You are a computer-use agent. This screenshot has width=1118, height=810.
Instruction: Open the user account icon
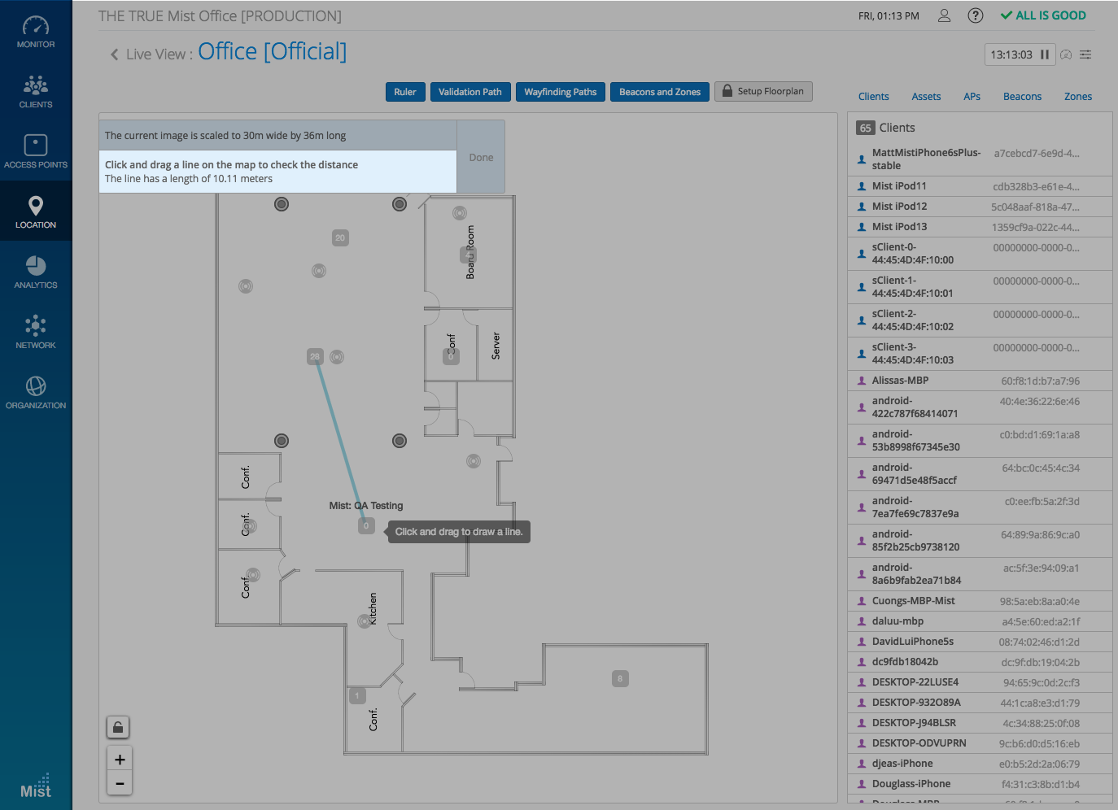(944, 15)
